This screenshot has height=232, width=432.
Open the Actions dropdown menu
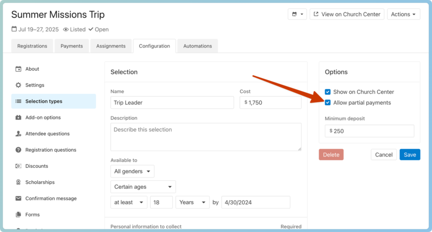403,15
